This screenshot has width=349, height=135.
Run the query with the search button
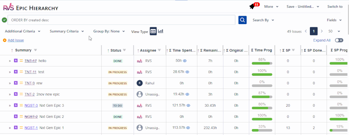point(242,20)
